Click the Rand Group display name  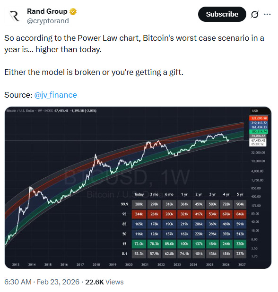47,11
